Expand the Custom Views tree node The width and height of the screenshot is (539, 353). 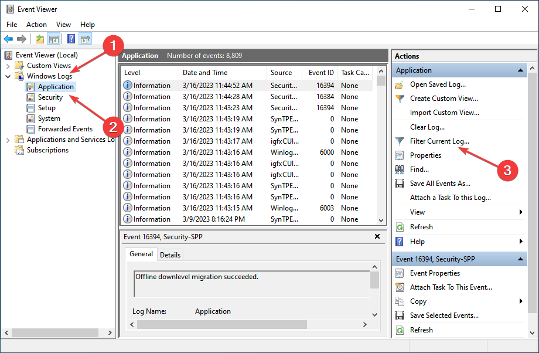coord(8,66)
